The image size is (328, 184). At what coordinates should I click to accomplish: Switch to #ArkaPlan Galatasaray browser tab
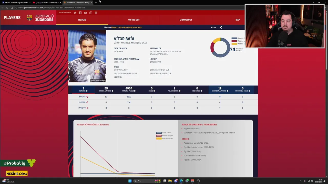[47, 3]
